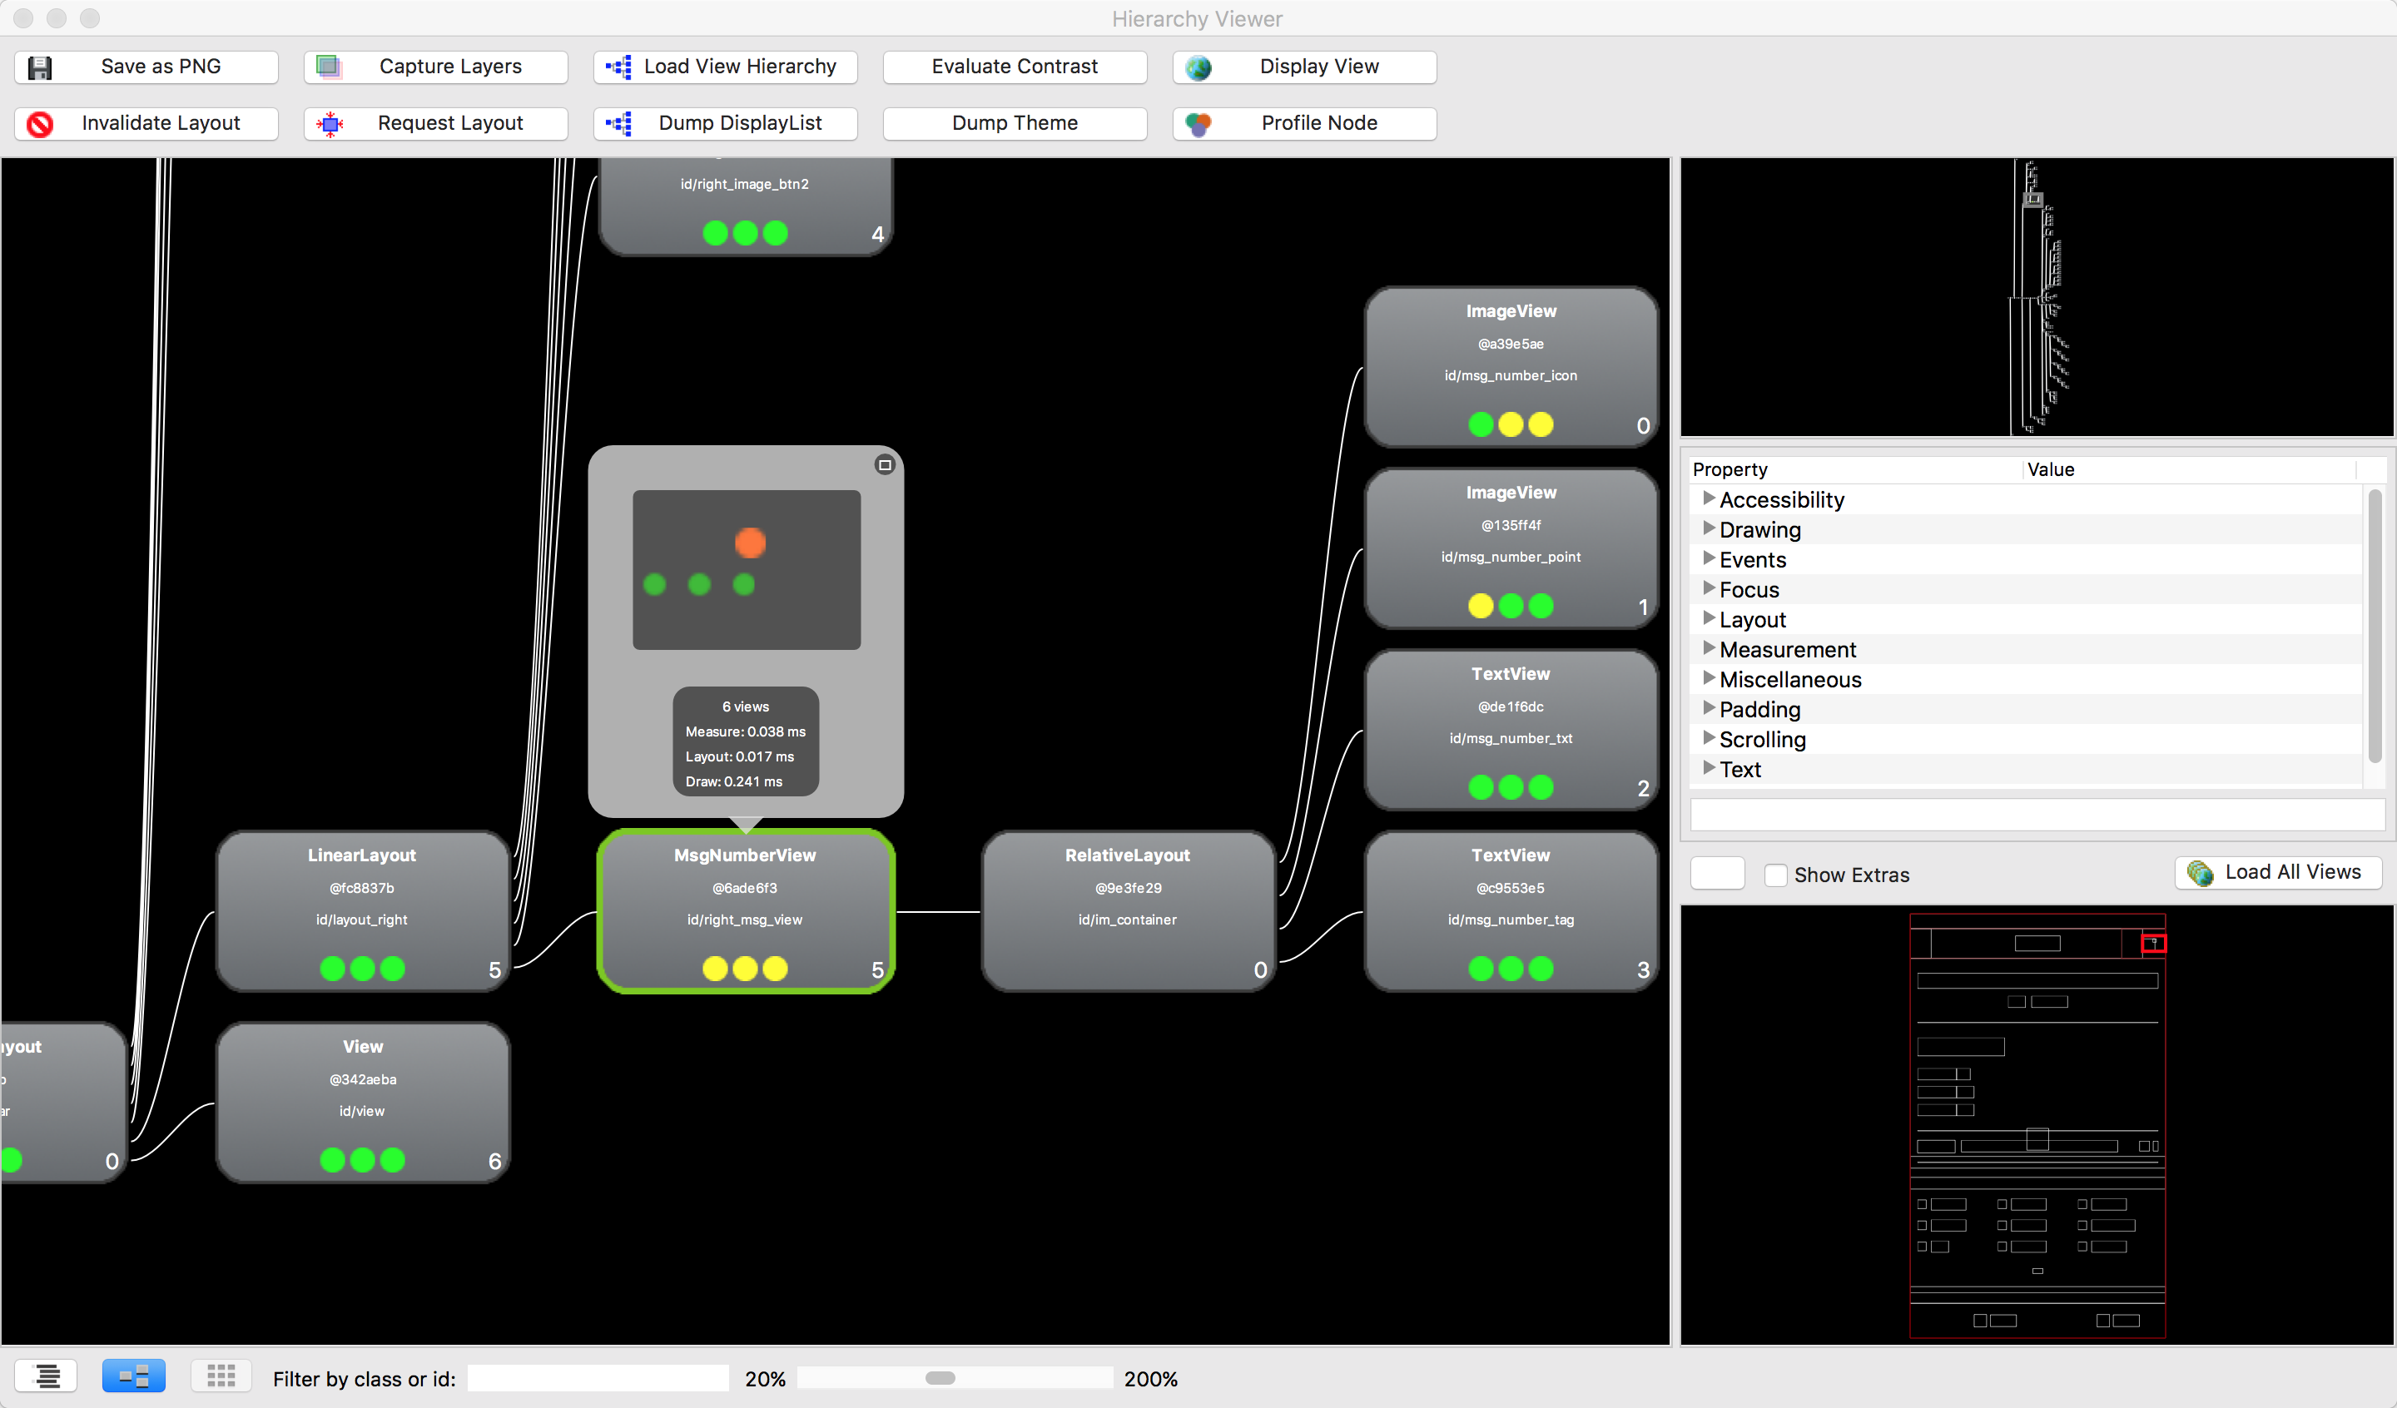Expand the Events property group
This screenshot has height=1408, width=2397.
pyautogui.click(x=1710, y=558)
